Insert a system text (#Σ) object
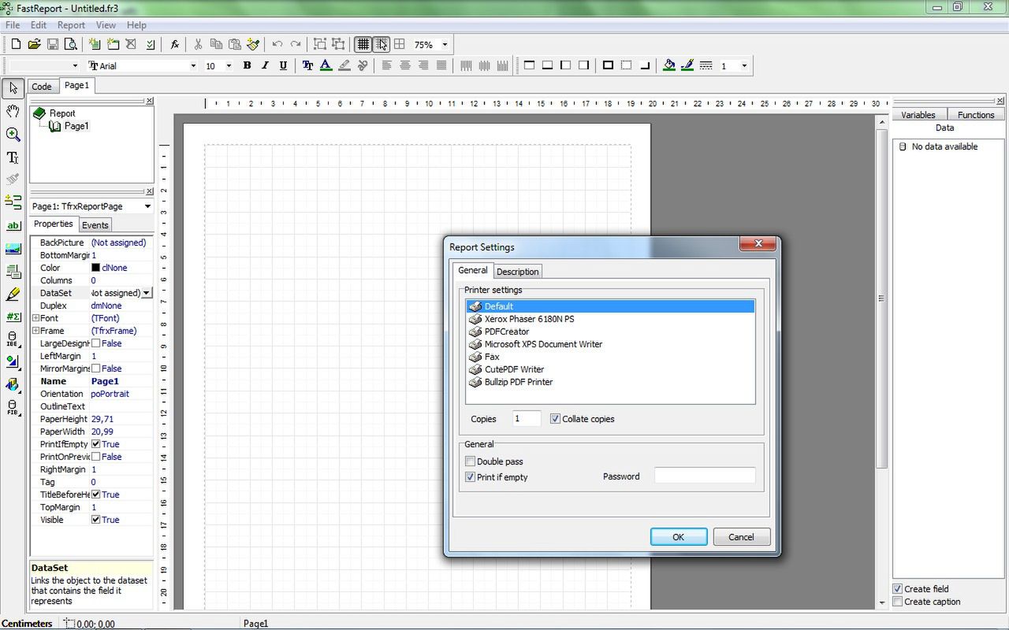Screen dimensions: 1009x630 click(x=13, y=317)
